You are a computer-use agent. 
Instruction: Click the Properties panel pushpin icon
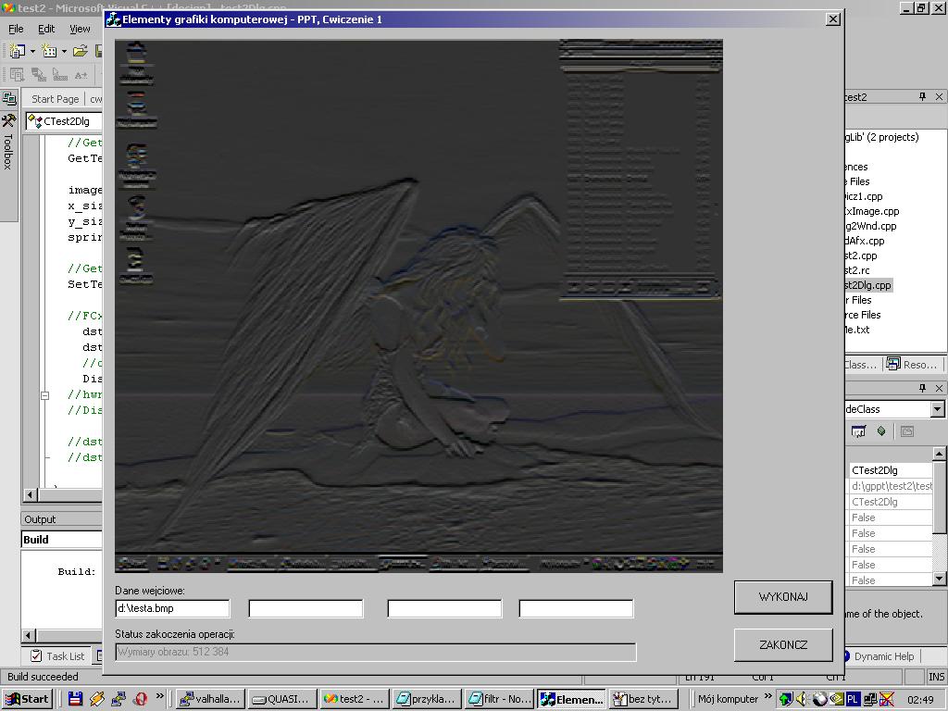[922, 389]
